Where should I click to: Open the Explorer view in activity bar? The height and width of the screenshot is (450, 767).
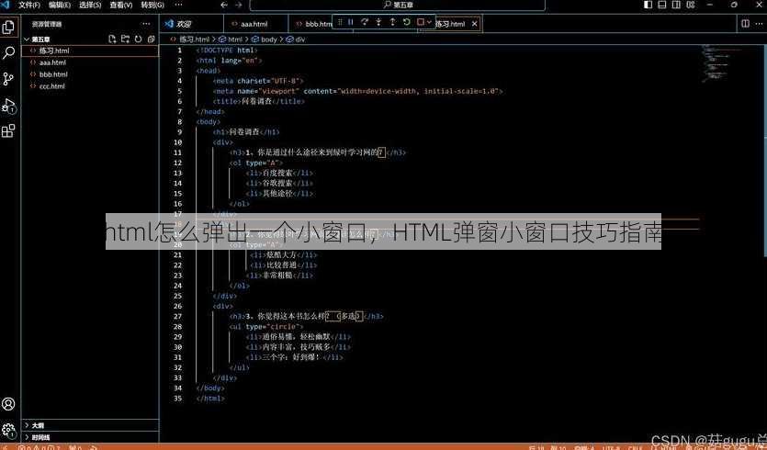(x=8, y=27)
